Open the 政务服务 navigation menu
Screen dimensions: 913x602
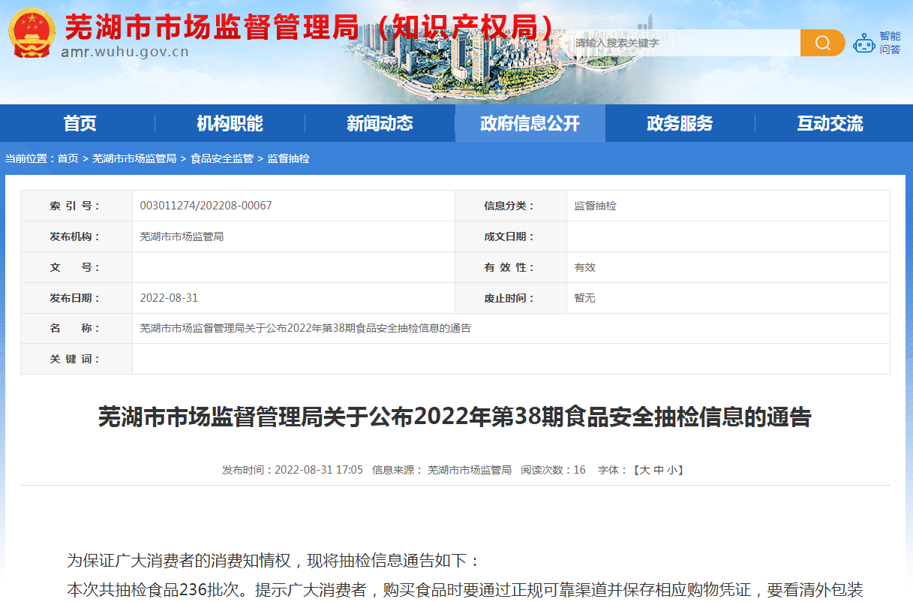(x=680, y=124)
